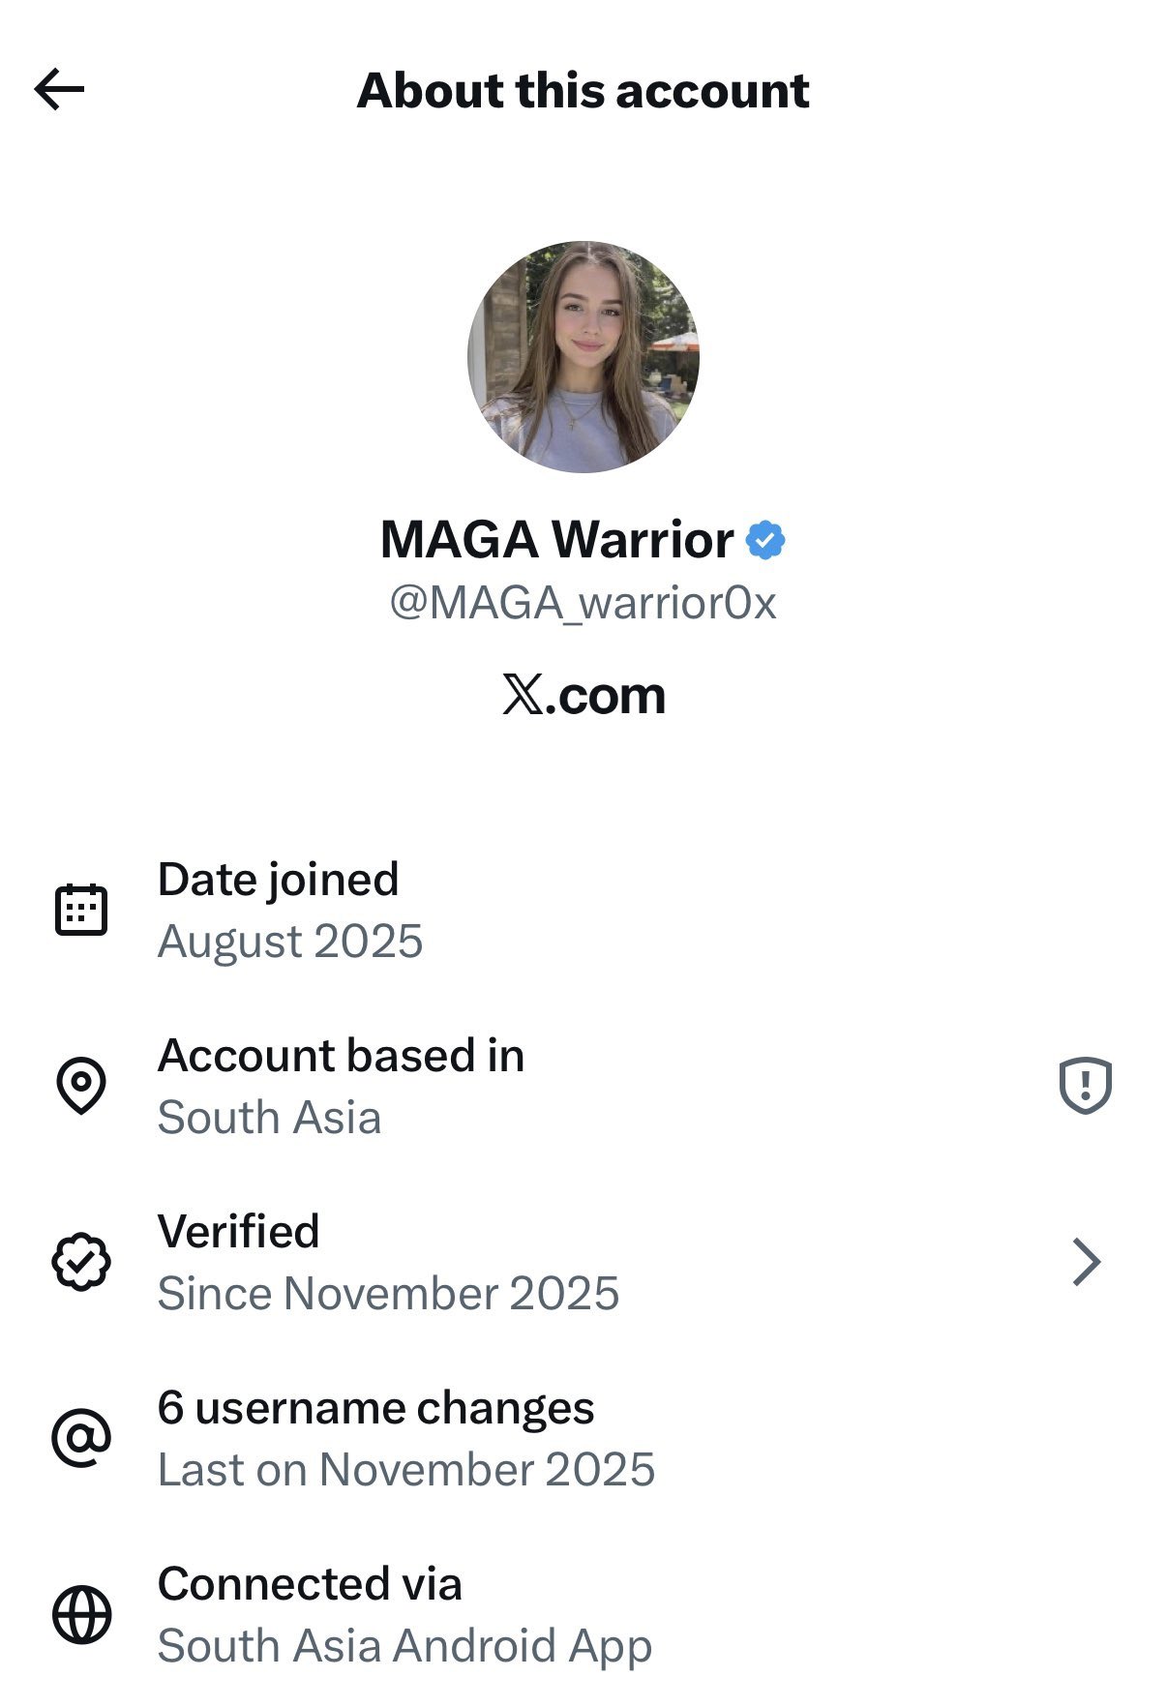
Task: Tap the shield warning icon
Action: coord(1085,1085)
